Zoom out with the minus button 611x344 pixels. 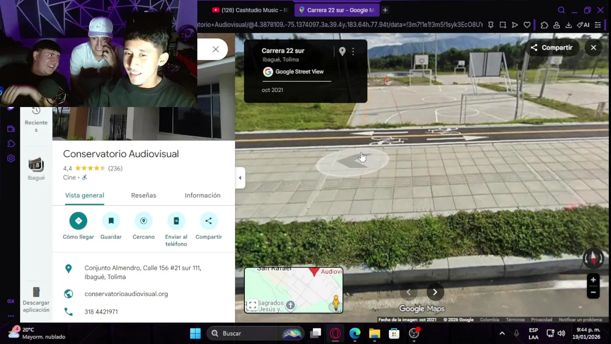[x=593, y=292]
